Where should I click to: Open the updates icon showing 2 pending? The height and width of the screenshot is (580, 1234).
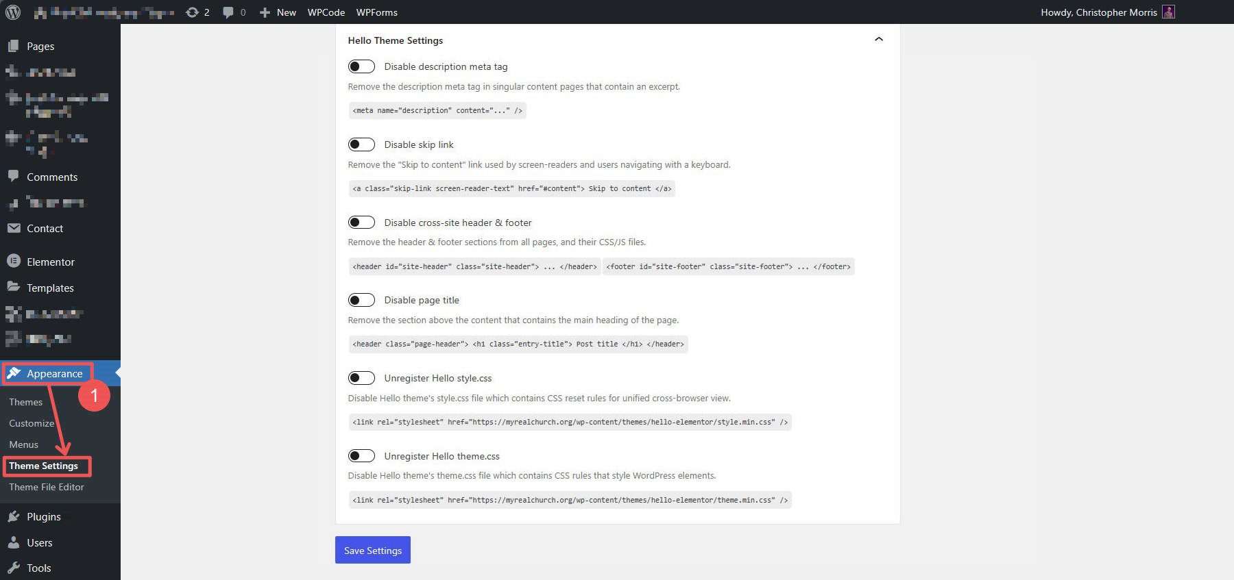191,12
